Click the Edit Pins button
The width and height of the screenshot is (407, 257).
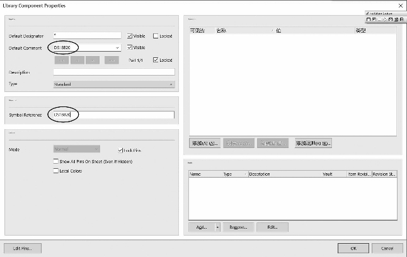(23, 248)
